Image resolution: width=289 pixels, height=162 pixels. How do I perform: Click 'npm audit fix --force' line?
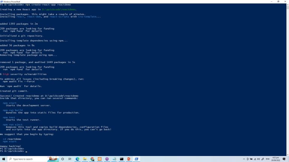click(x=18, y=81)
